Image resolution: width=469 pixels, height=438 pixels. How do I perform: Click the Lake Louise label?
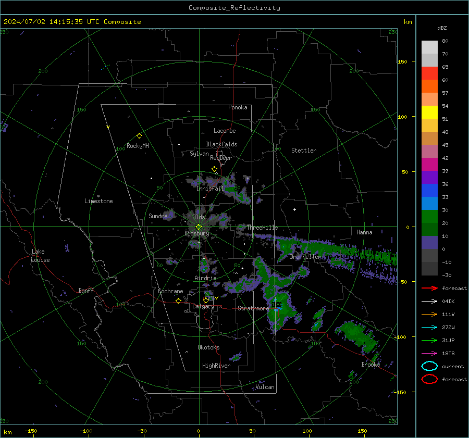coord(40,256)
